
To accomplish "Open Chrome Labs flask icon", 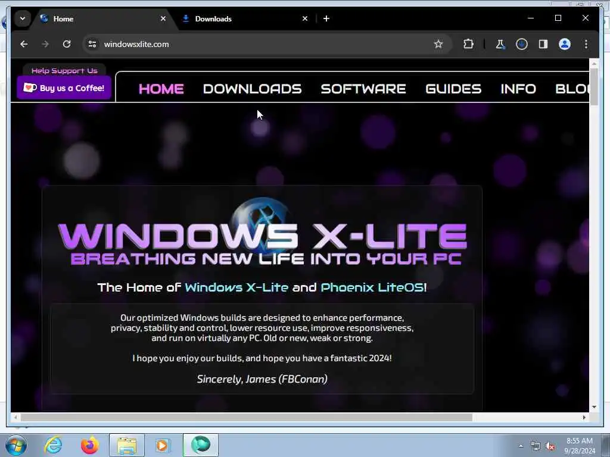I will (500, 44).
